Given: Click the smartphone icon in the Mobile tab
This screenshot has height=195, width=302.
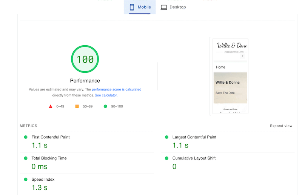Looking at the screenshot, I should pos(132,7).
